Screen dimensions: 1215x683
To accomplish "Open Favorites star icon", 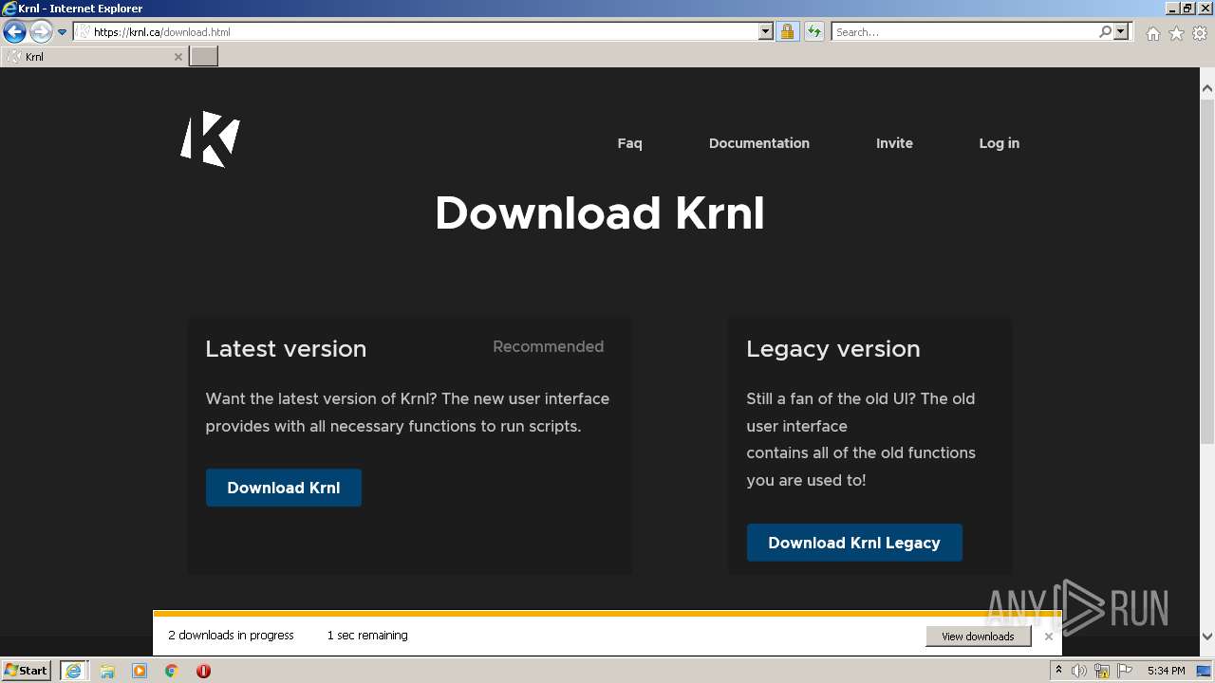I will click(1176, 33).
